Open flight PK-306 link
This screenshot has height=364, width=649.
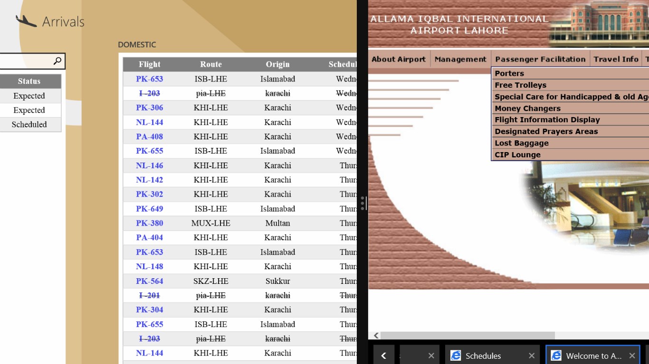[149, 108]
